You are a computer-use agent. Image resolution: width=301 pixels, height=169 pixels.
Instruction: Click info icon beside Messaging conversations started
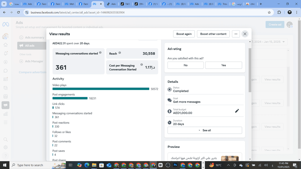(x=100, y=53)
